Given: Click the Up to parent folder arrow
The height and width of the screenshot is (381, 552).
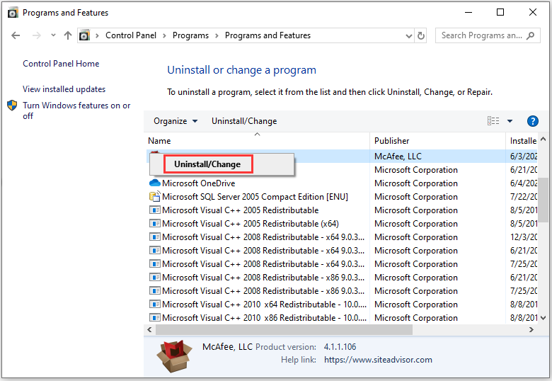Looking at the screenshot, I should 68,35.
